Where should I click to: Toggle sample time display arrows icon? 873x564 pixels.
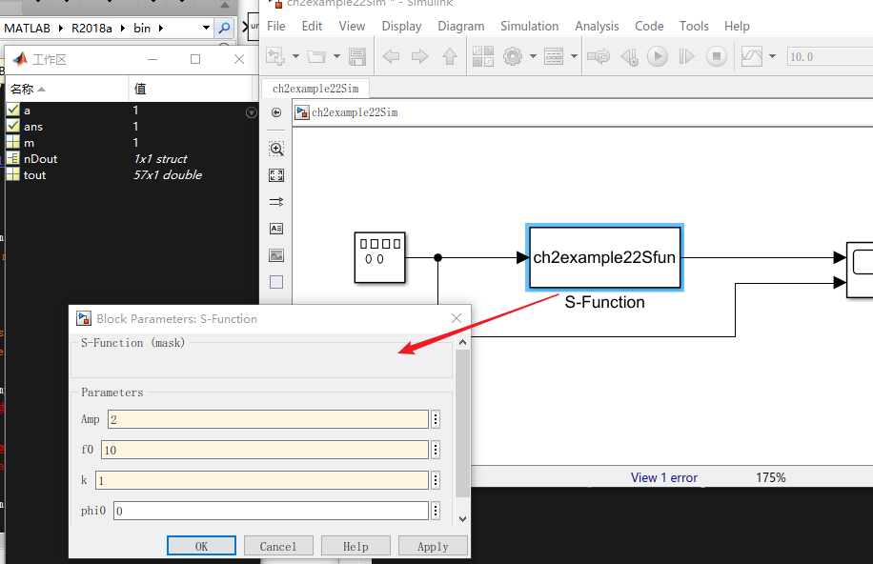click(x=276, y=202)
